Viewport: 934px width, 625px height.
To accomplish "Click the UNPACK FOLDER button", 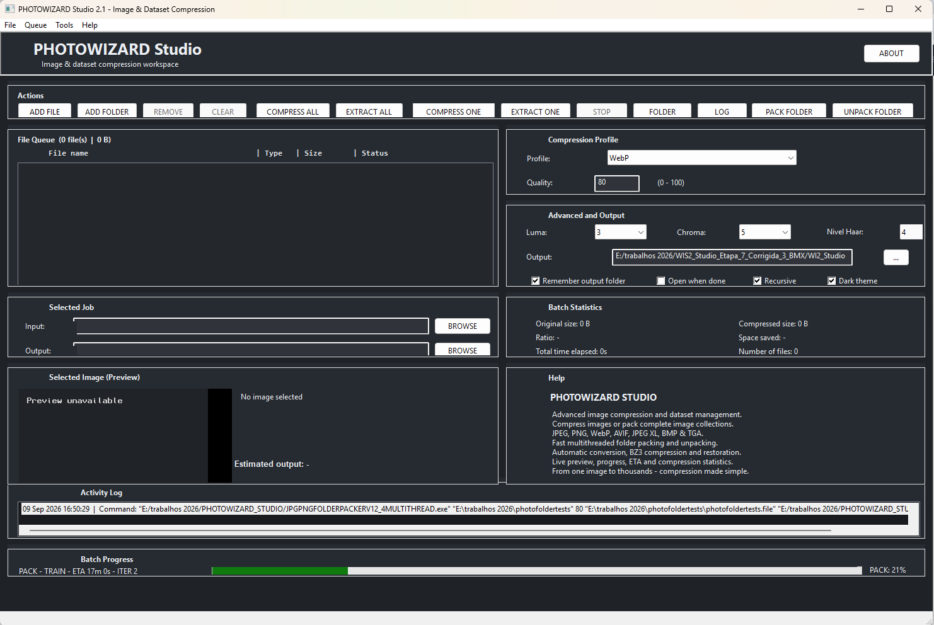I will click(872, 111).
